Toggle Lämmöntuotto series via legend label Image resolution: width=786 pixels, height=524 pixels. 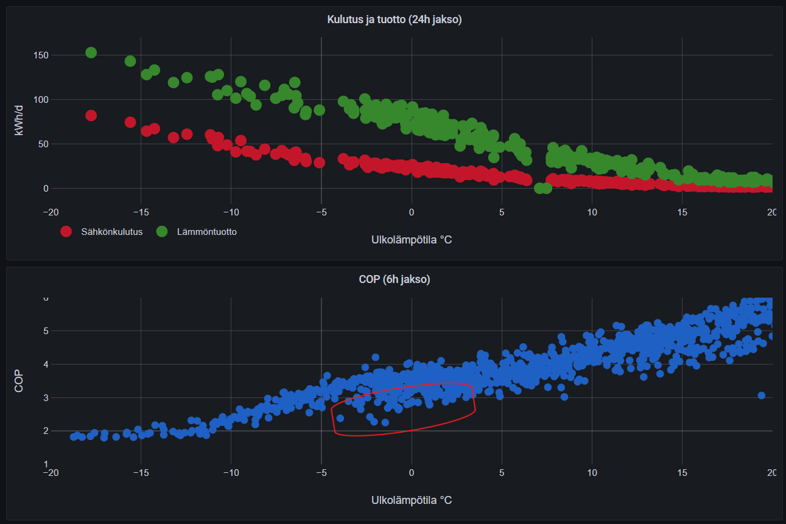point(206,232)
